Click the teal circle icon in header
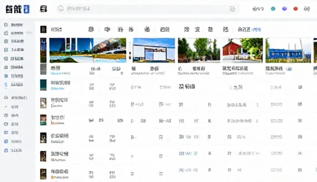This screenshot has width=317, height=182. click(x=273, y=9)
